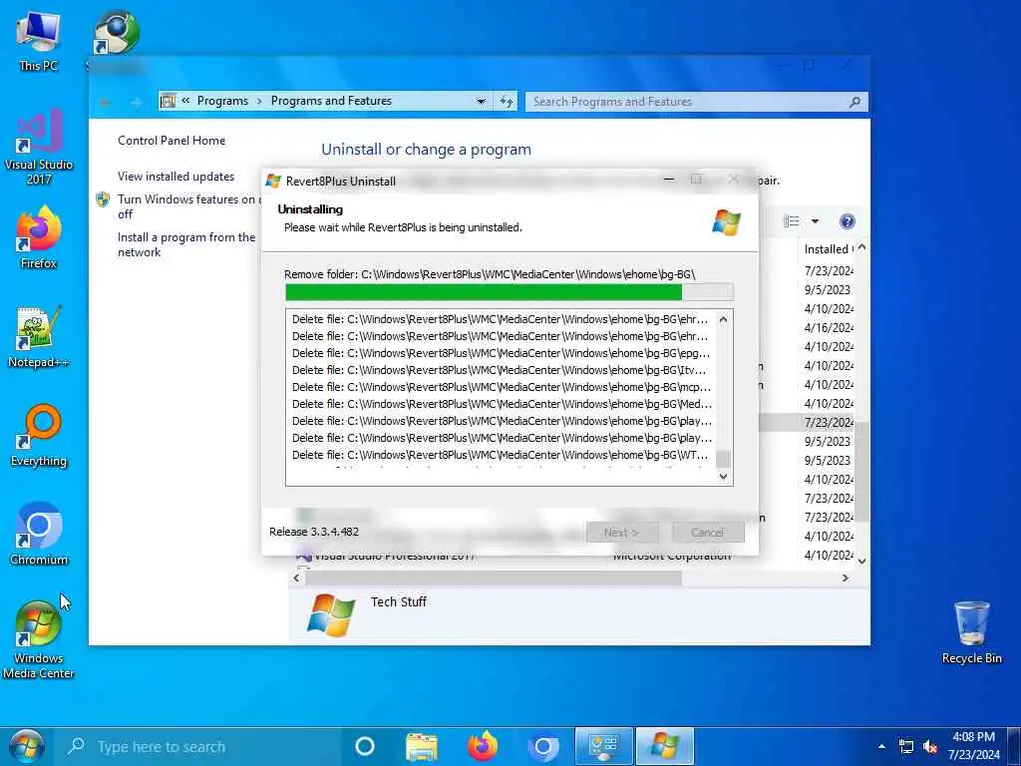
Task: Navigate to Programs breadcrumb in address bar
Action: click(x=222, y=101)
